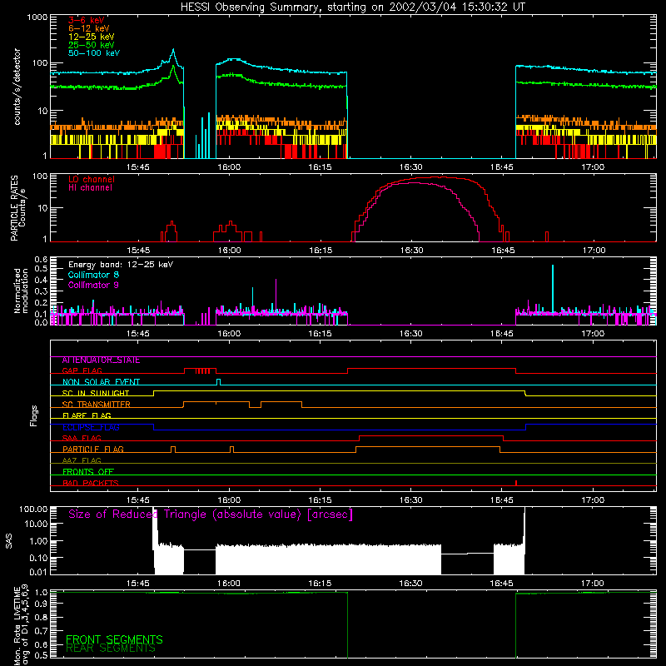Click the 16:30 tick under the particle rates panel
666x666 pixels.
[411, 251]
